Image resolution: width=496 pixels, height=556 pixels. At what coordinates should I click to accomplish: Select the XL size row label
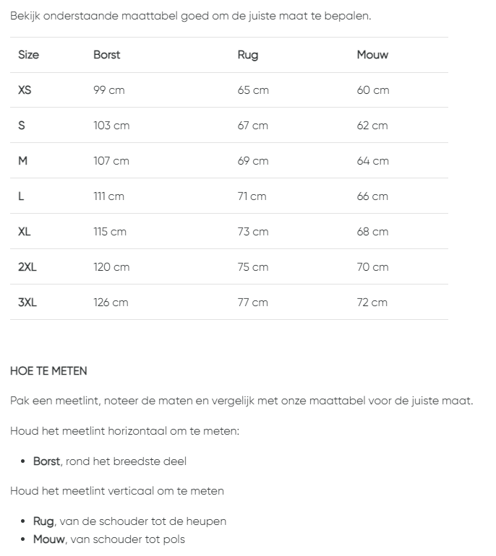(x=25, y=232)
